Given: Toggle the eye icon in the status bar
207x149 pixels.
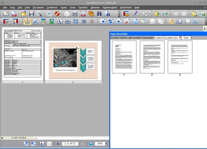Looking at the screenshot, I should [2, 138].
